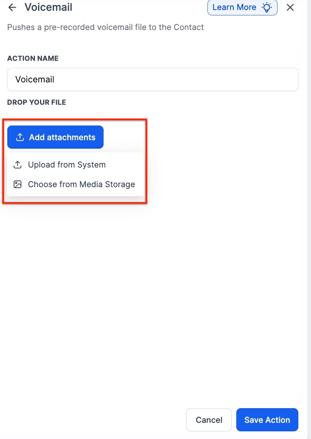Click the back arrow beside Voicemail title
Viewport: 311px width, 439px height.
pyautogui.click(x=12, y=7)
